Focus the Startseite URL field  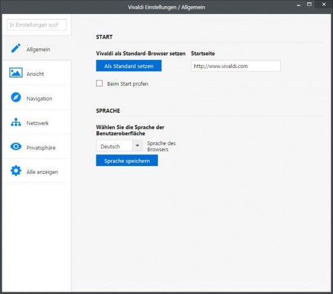pyautogui.click(x=236, y=66)
